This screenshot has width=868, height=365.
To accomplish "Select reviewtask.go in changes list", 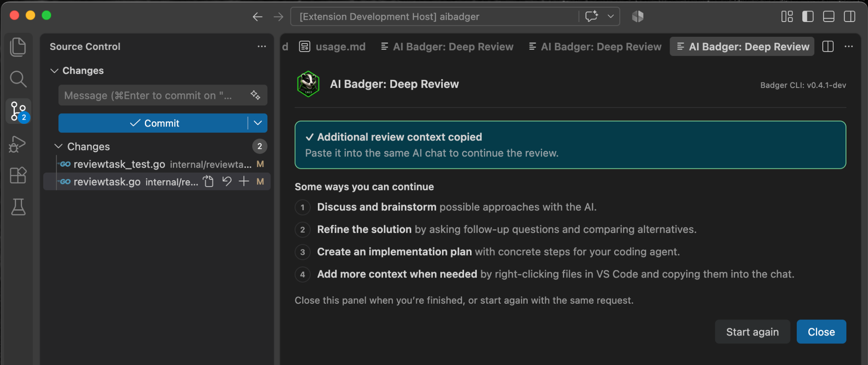I will [x=157, y=181].
